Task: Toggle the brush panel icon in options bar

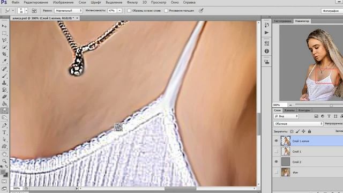Action: (x=34, y=11)
